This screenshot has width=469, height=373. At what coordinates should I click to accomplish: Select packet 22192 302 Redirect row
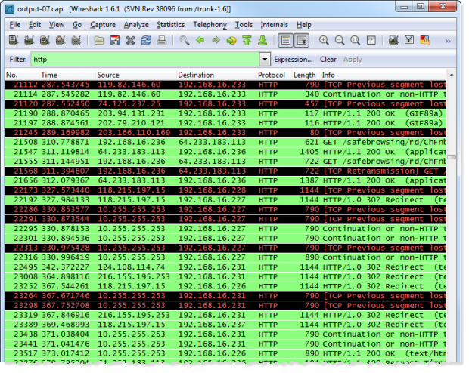225,200
